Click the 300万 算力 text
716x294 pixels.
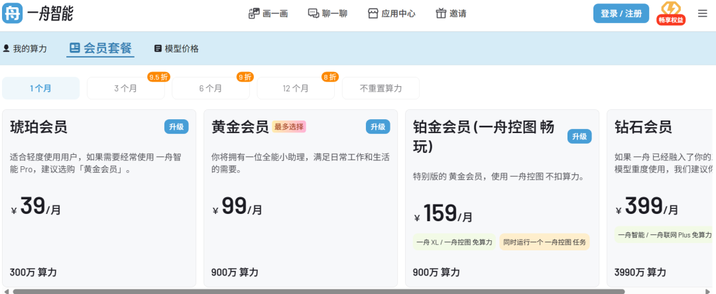[x=33, y=272]
